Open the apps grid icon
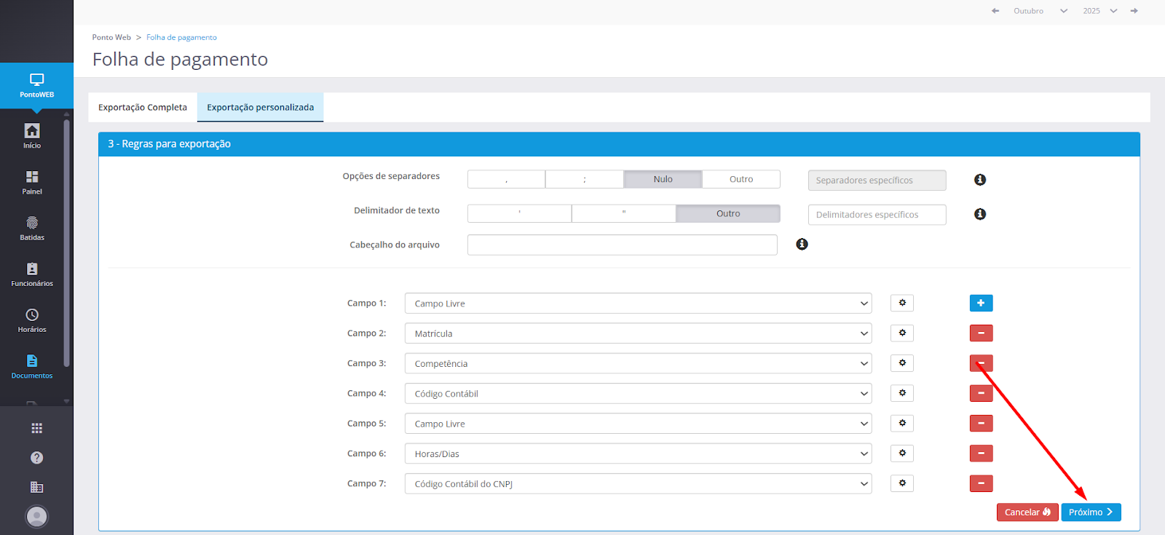The image size is (1165, 535). pos(36,428)
